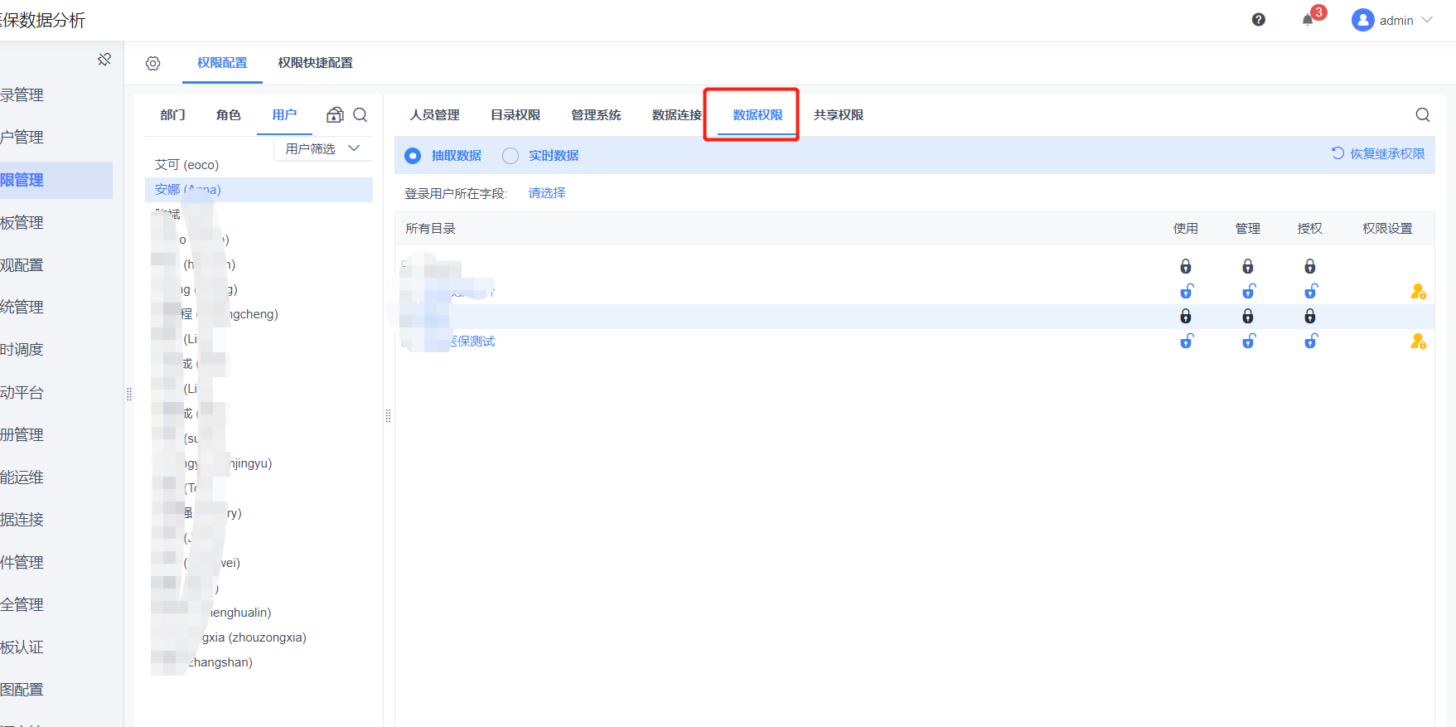
Task: Select the 抽取数据 radio button
Action: 413,156
